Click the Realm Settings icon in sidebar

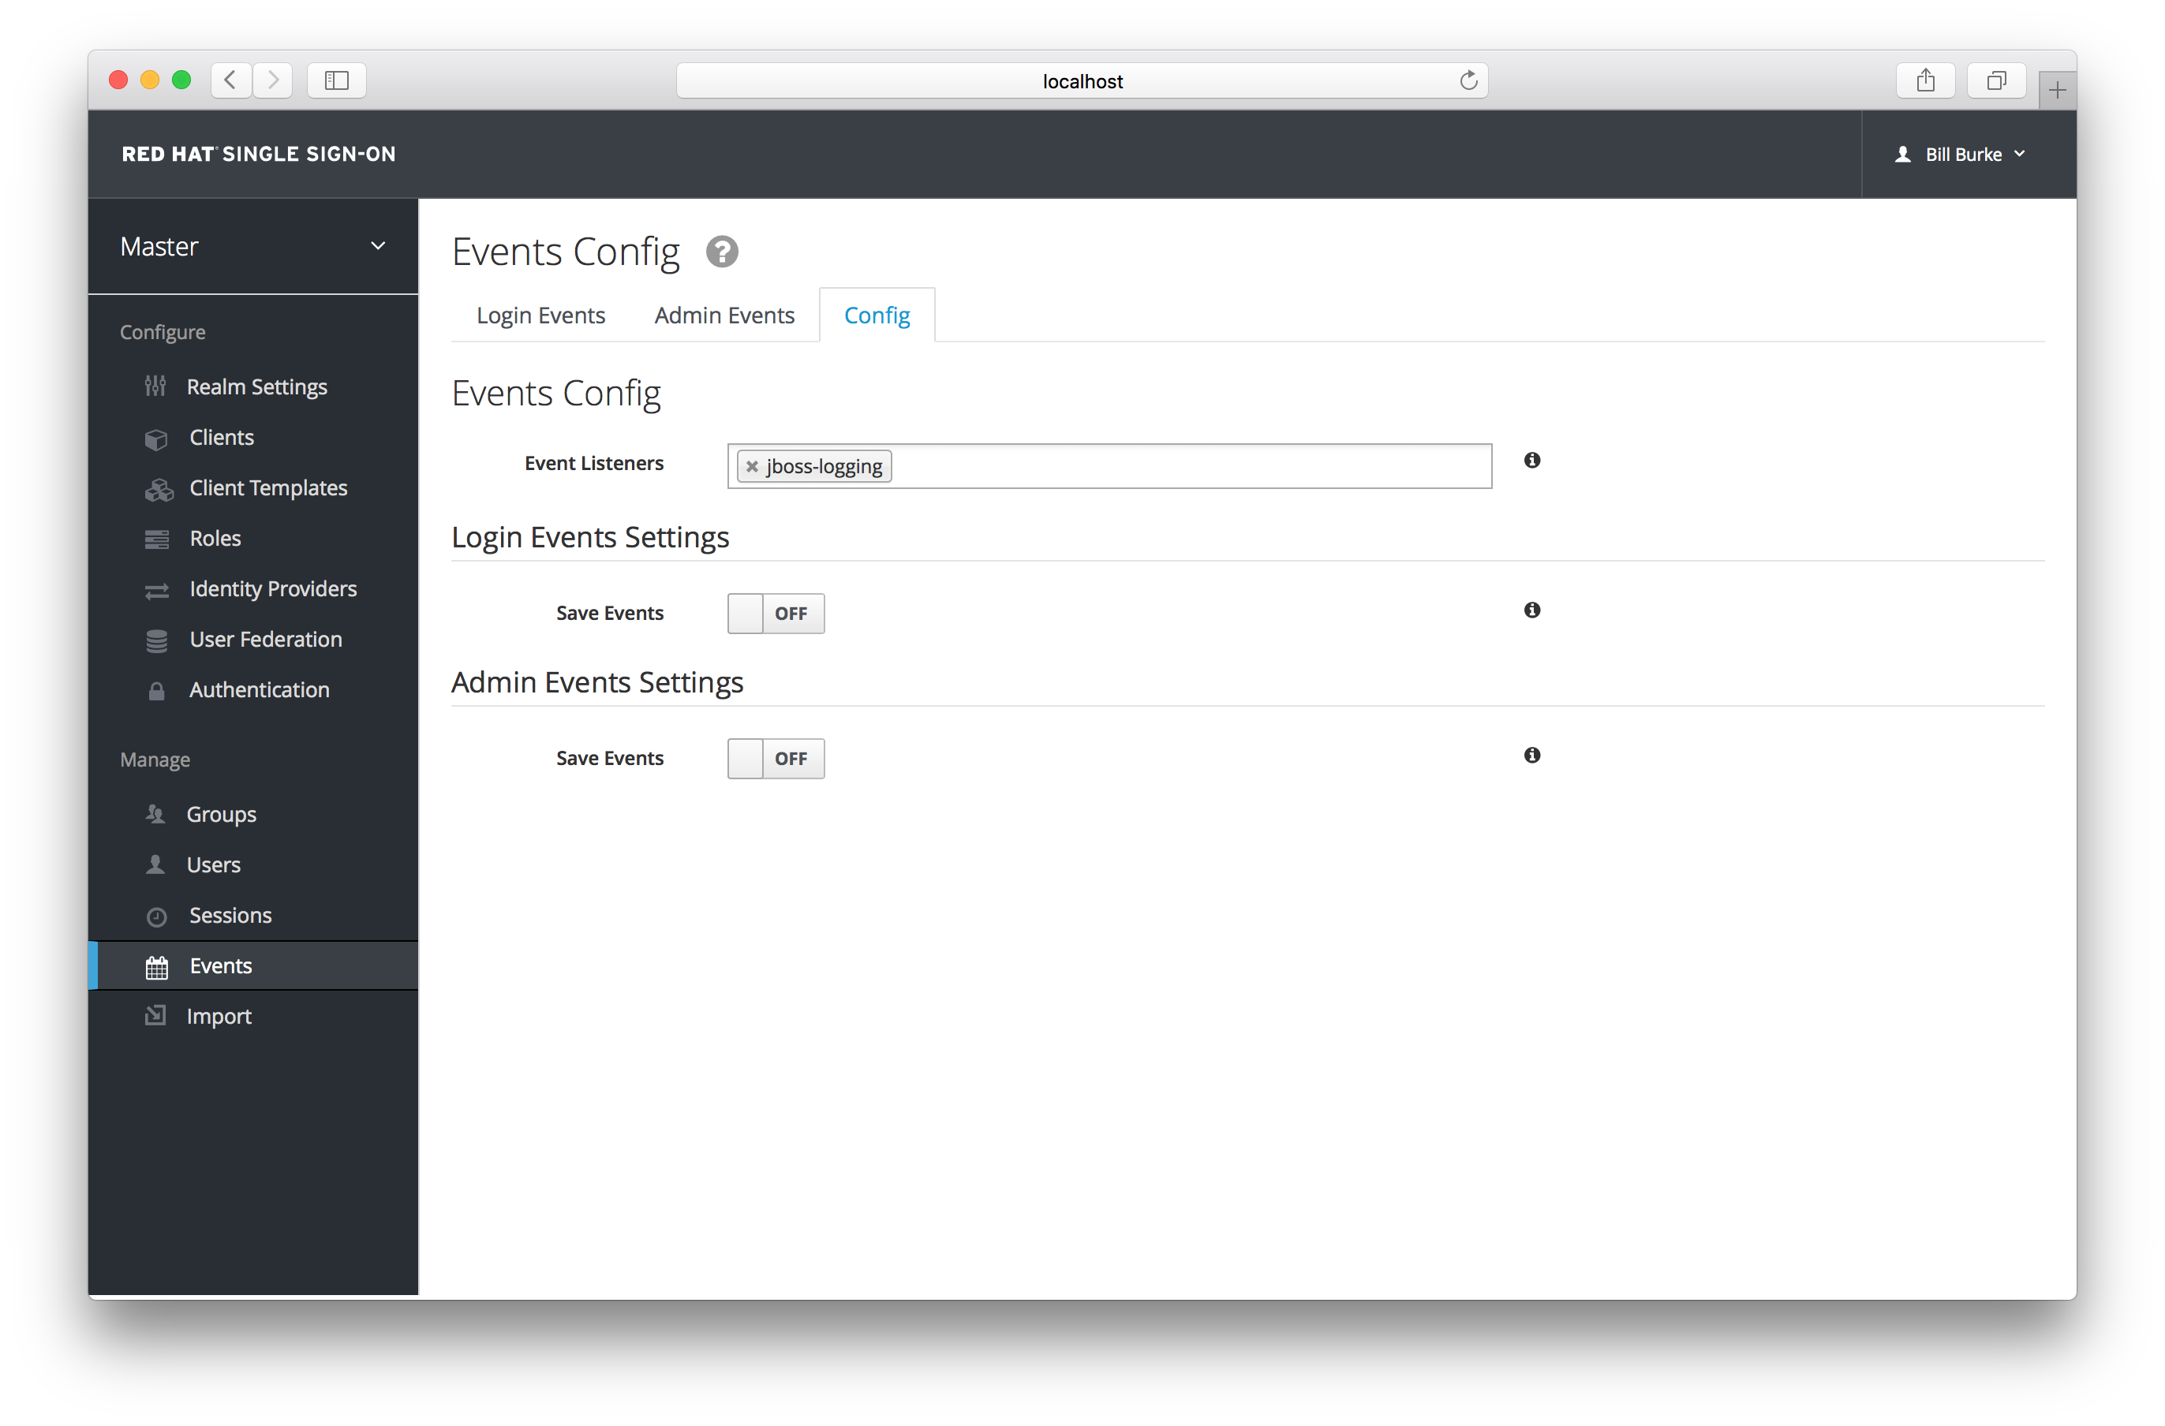click(155, 386)
